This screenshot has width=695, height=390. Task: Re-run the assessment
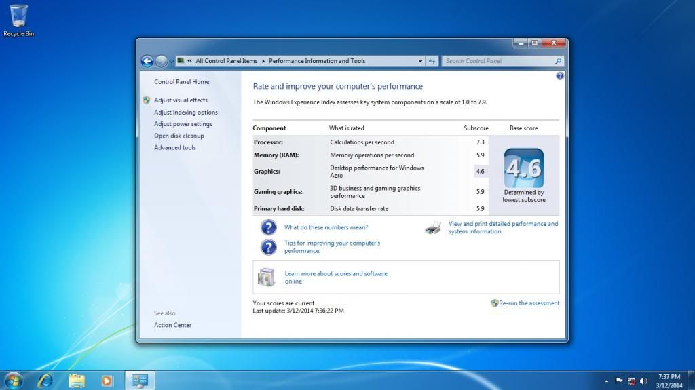click(529, 303)
